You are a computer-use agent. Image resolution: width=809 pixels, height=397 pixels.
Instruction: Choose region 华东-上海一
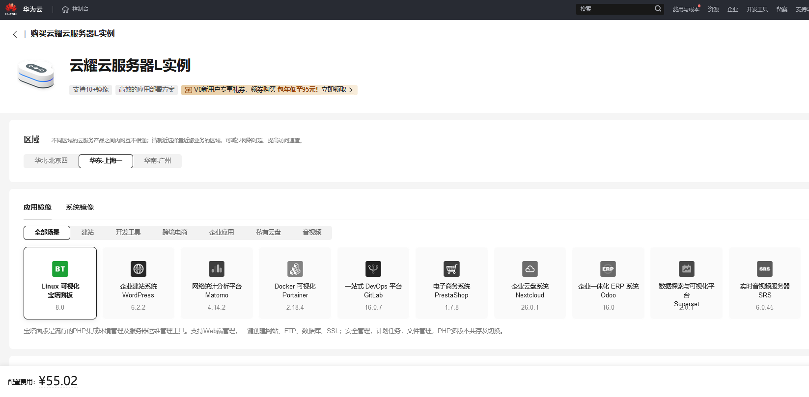[x=106, y=161]
